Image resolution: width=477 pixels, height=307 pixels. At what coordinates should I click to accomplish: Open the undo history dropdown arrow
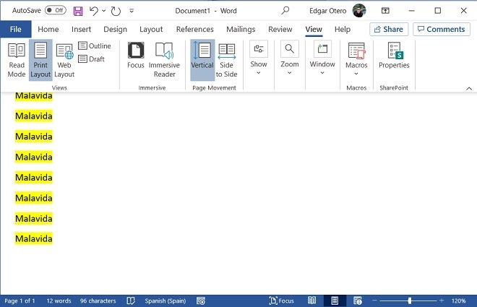coord(104,11)
